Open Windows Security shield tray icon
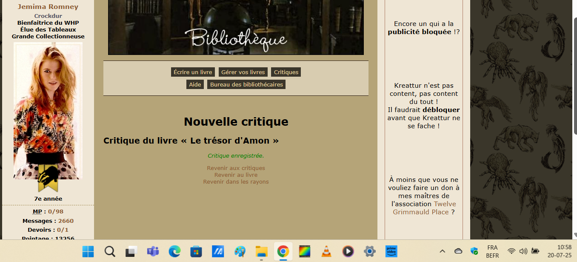Viewport: 577px width, 262px height. (474, 251)
